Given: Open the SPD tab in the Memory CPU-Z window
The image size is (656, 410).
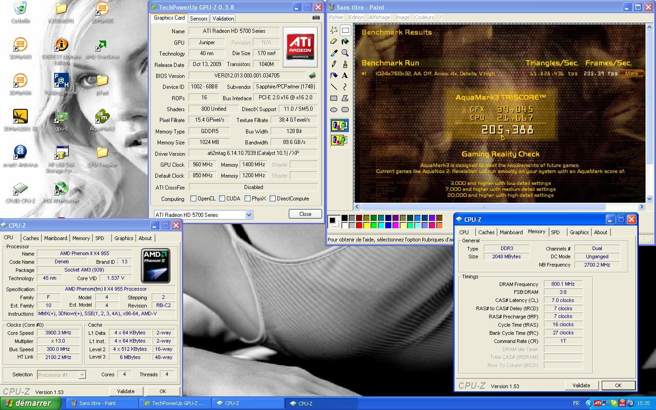Looking at the screenshot, I should point(555,232).
